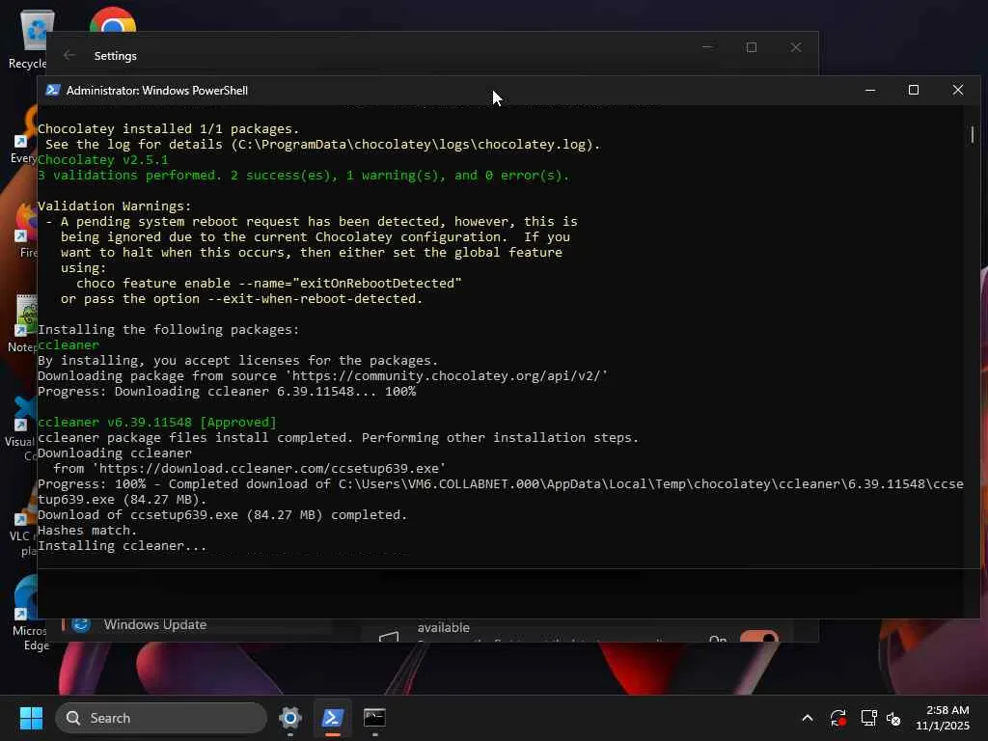This screenshot has height=741, width=988.
Task: Select the Command Prompt taskbar icon
Action: click(375, 718)
